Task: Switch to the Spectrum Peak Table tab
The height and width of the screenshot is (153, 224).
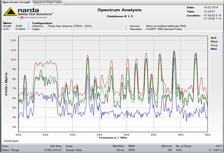Action: (47, 2)
